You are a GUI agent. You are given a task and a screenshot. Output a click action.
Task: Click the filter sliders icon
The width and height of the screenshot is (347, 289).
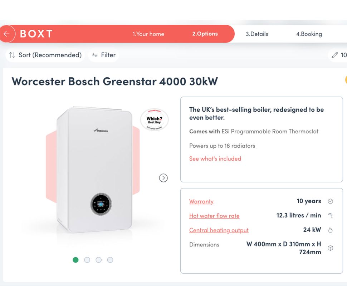94,55
